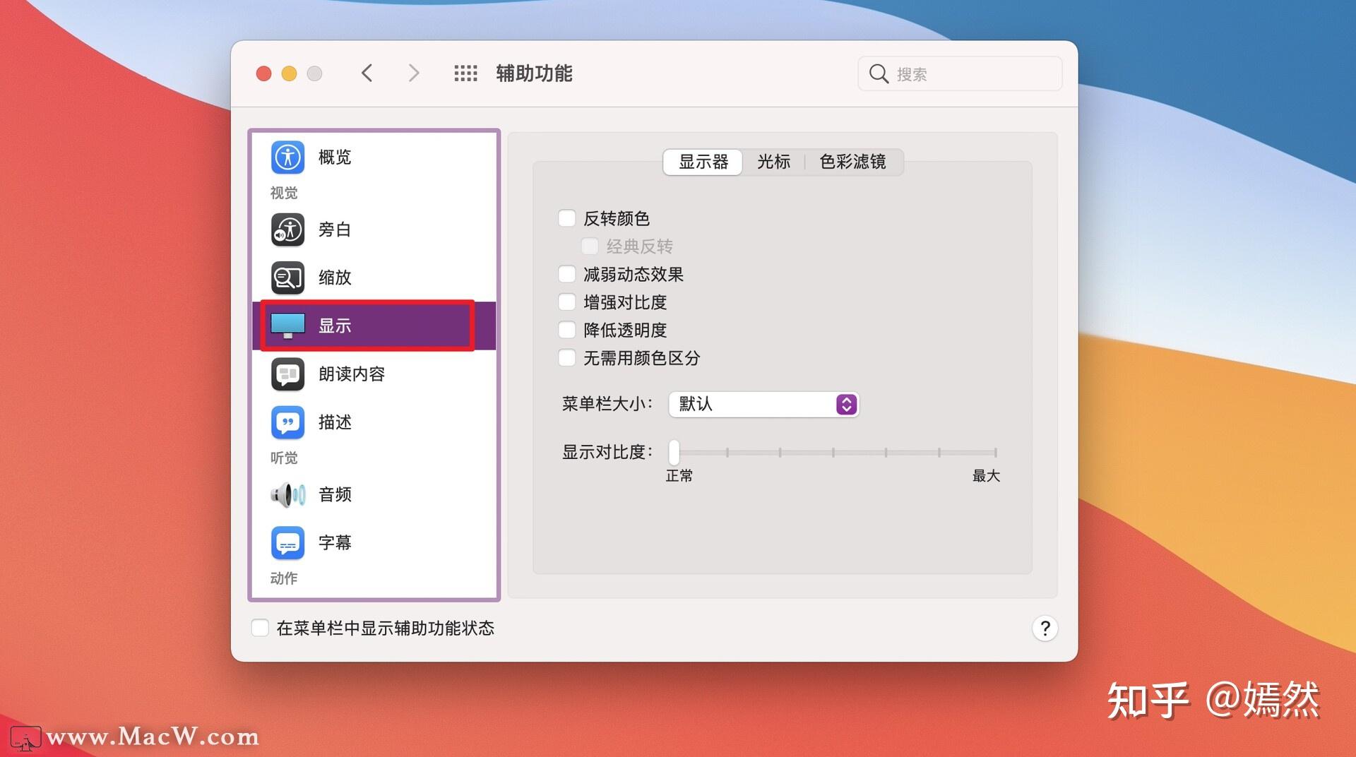Open the 音频 speaker icon

click(x=287, y=494)
